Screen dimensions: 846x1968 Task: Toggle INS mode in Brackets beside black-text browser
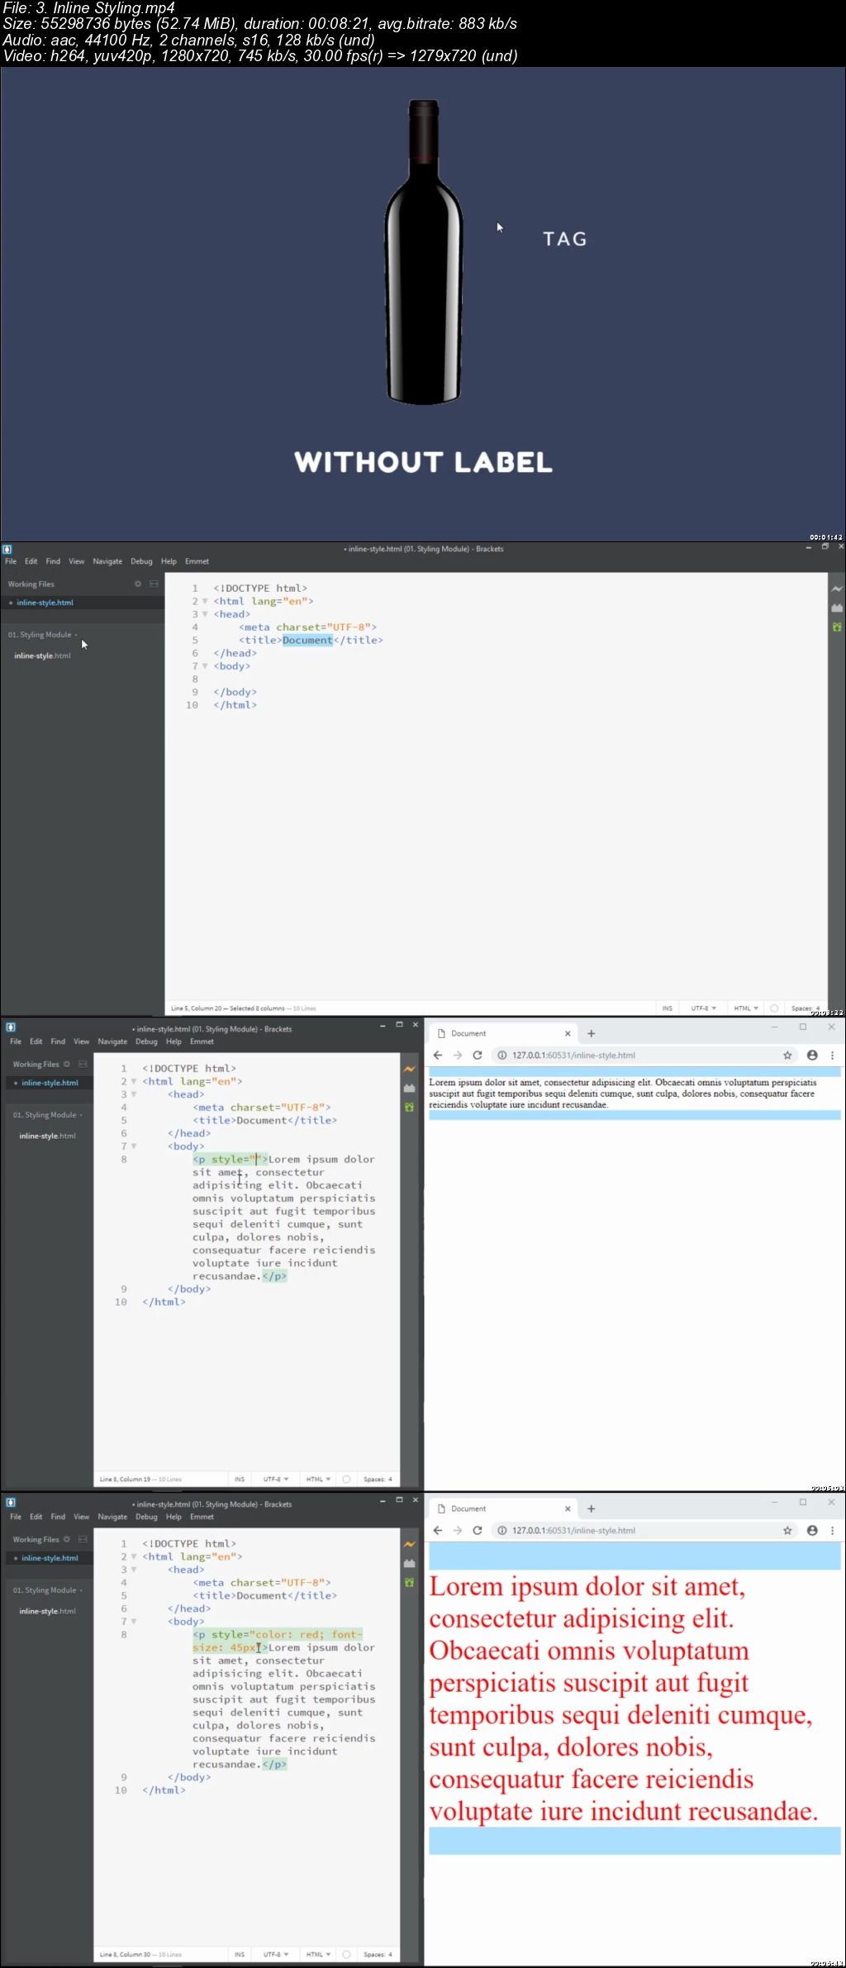(240, 1479)
